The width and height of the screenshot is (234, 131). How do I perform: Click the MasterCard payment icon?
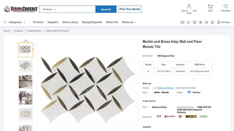point(180,116)
